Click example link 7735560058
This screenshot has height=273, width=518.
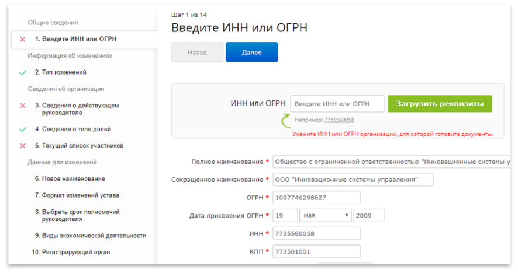click(339, 120)
